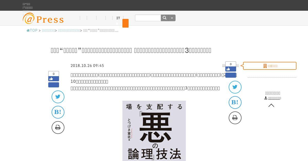Open the book cover image showing 悪の論理
Image resolution: width=308 pixels, height=161 pixels.
click(154, 131)
